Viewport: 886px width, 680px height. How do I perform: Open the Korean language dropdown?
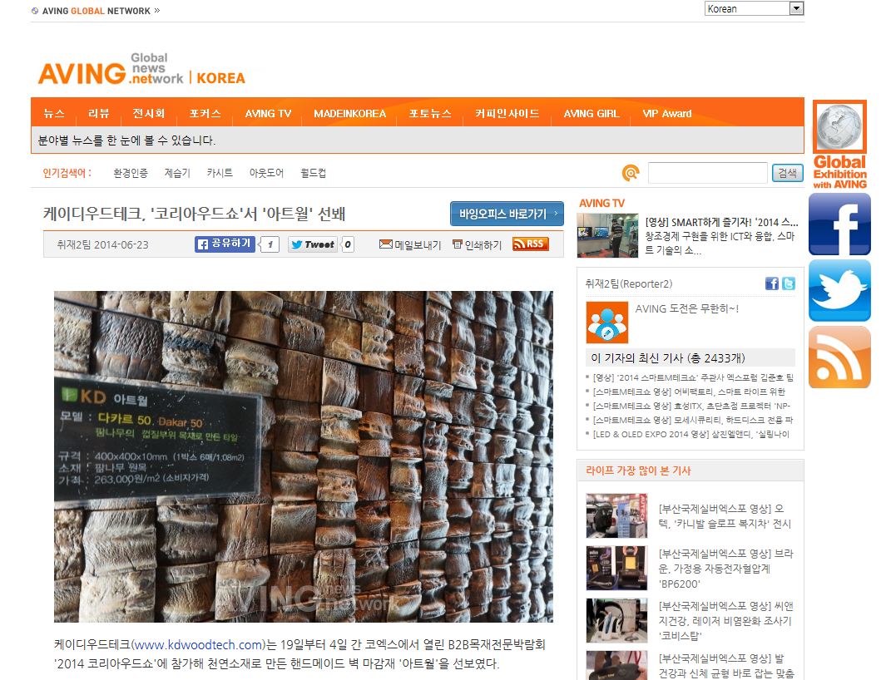coord(754,9)
